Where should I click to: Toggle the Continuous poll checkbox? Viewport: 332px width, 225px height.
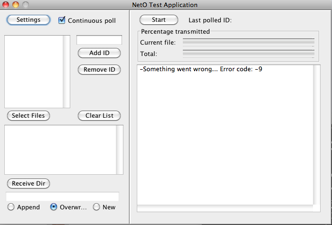62,20
